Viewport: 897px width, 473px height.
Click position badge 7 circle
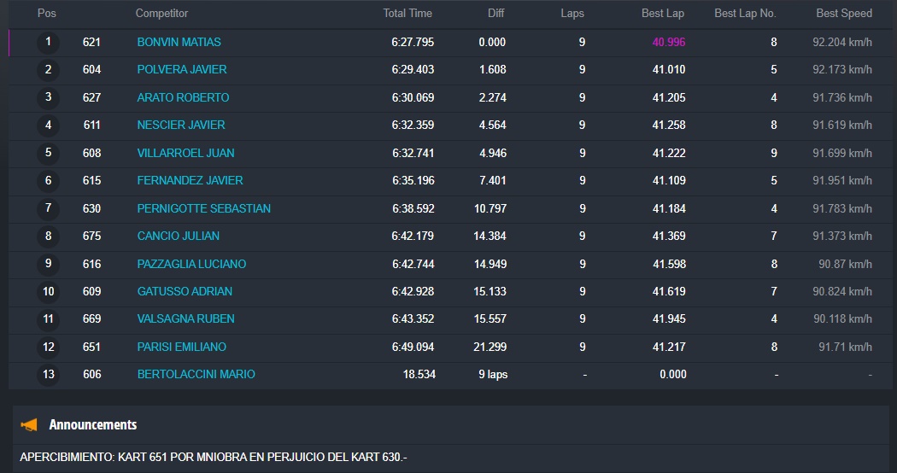point(48,208)
